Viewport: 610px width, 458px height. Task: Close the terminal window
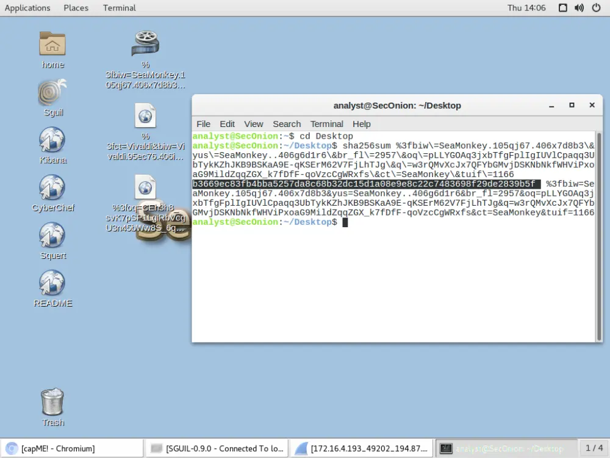[592, 105]
